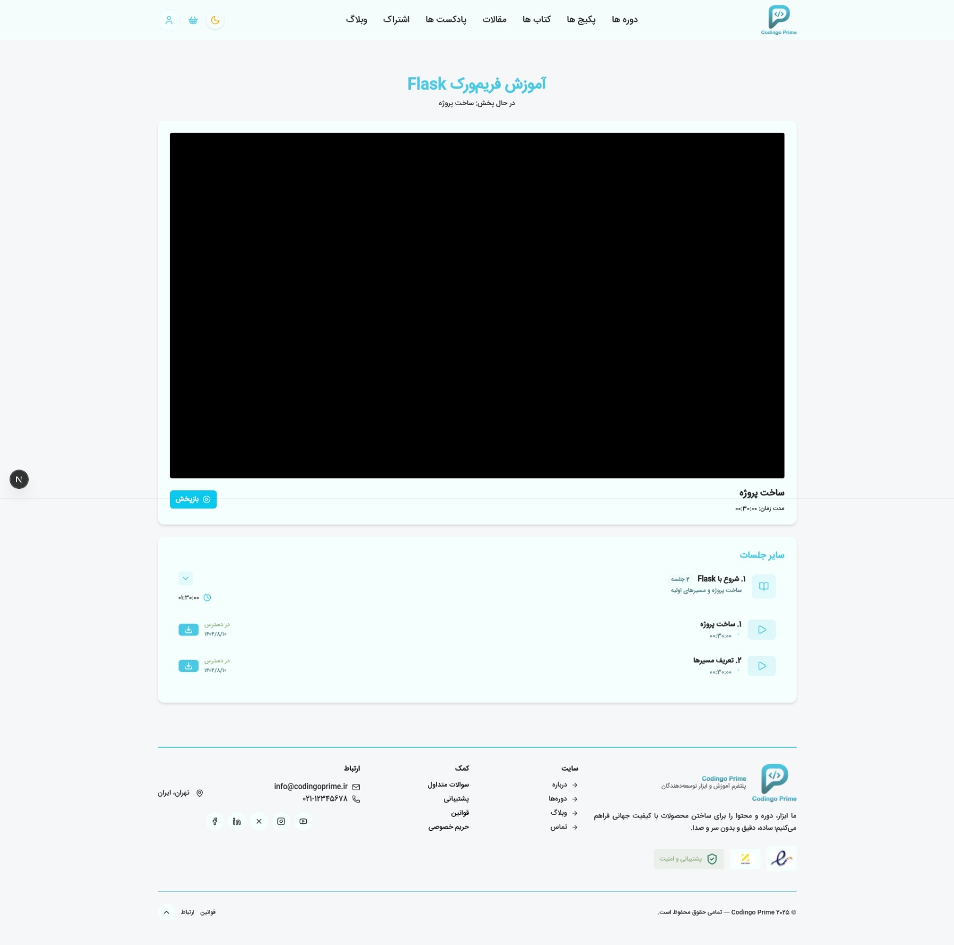Play the ساخت پروژه session

pyautogui.click(x=761, y=630)
